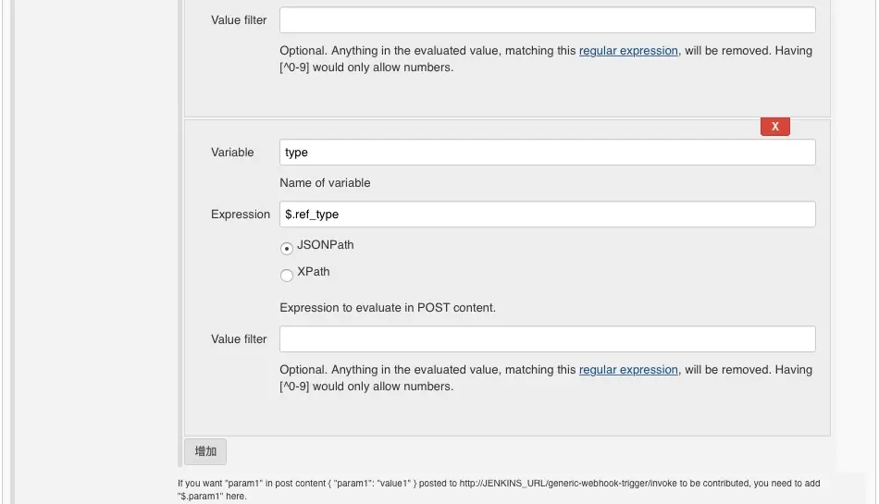Click into the Expression field with $.ref_type
The image size is (879, 504).
pos(547,215)
